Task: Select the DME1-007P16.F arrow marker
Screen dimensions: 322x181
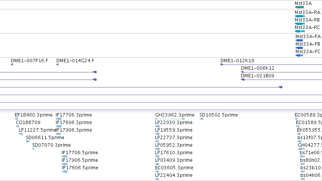Action: (x=12, y=64)
